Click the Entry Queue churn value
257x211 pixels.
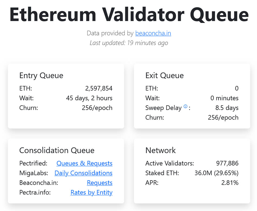pos(97,108)
